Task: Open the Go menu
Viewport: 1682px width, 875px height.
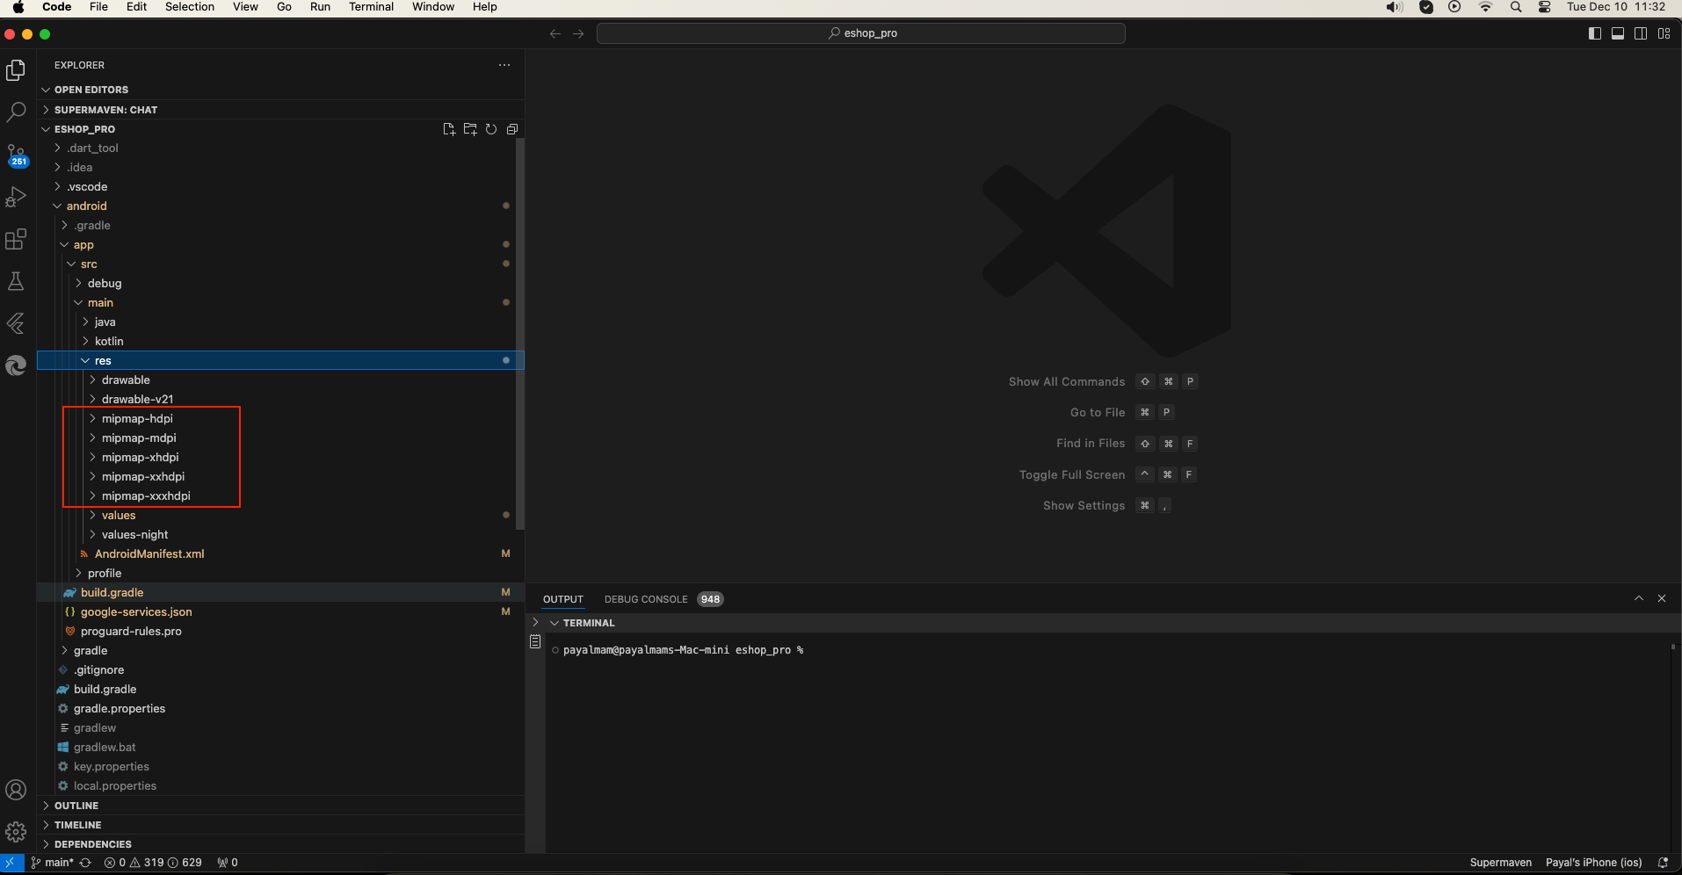Action: coord(284,7)
